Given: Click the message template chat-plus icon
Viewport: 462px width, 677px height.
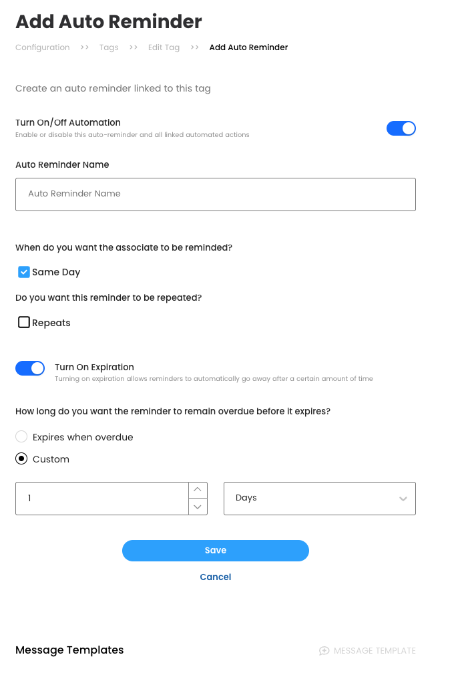Looking at the screenshot, I should point(324,650).
